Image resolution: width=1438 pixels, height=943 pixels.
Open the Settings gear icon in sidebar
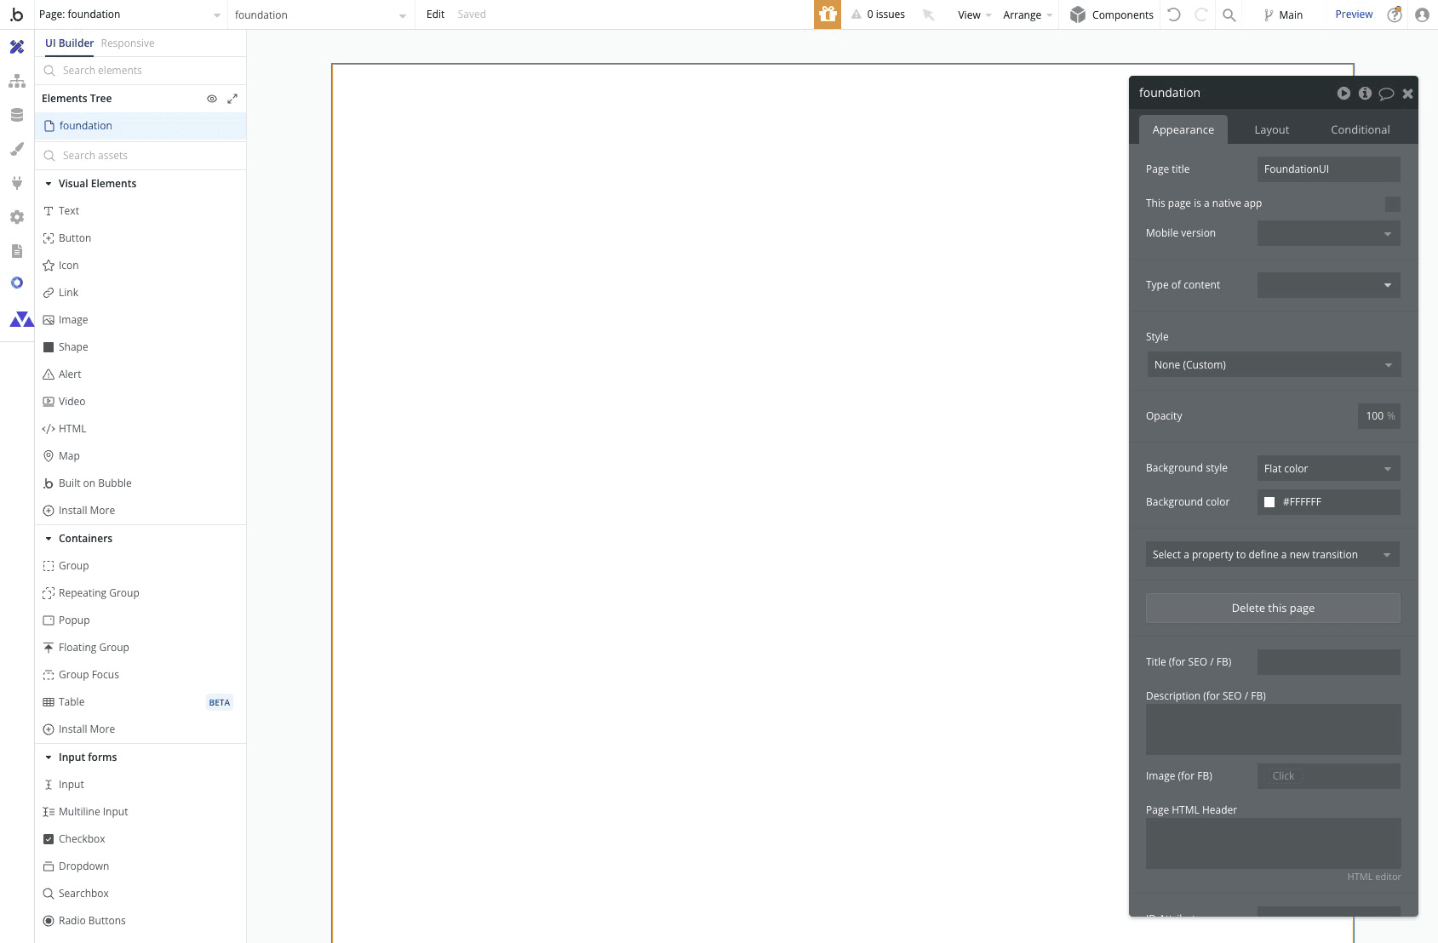coord(16,217)
